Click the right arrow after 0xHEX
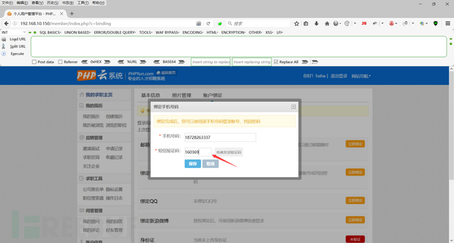 click(x=107, y=62)
